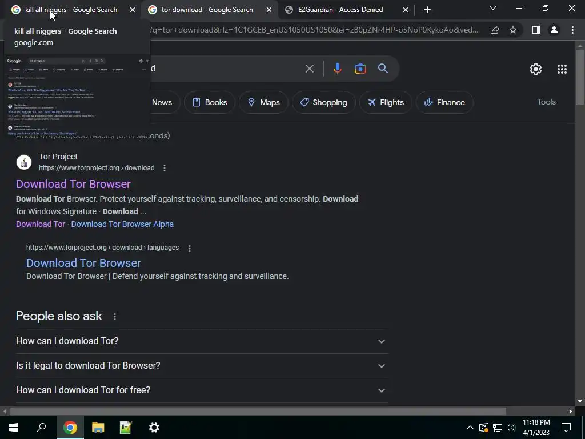Screen dimensions: 585x439
Task: Filter results by Maps
Action: 263,102
